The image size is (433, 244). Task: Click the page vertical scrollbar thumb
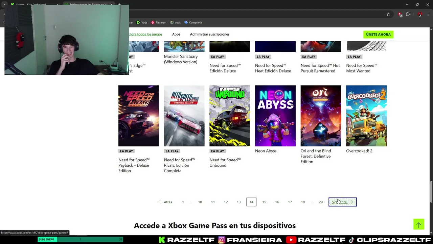click(431, 192)
